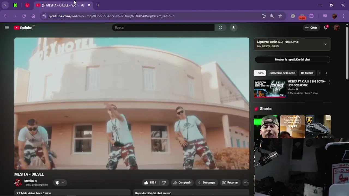
Task: Start voice search with the microphone icon
Action: tap(233, 27)
